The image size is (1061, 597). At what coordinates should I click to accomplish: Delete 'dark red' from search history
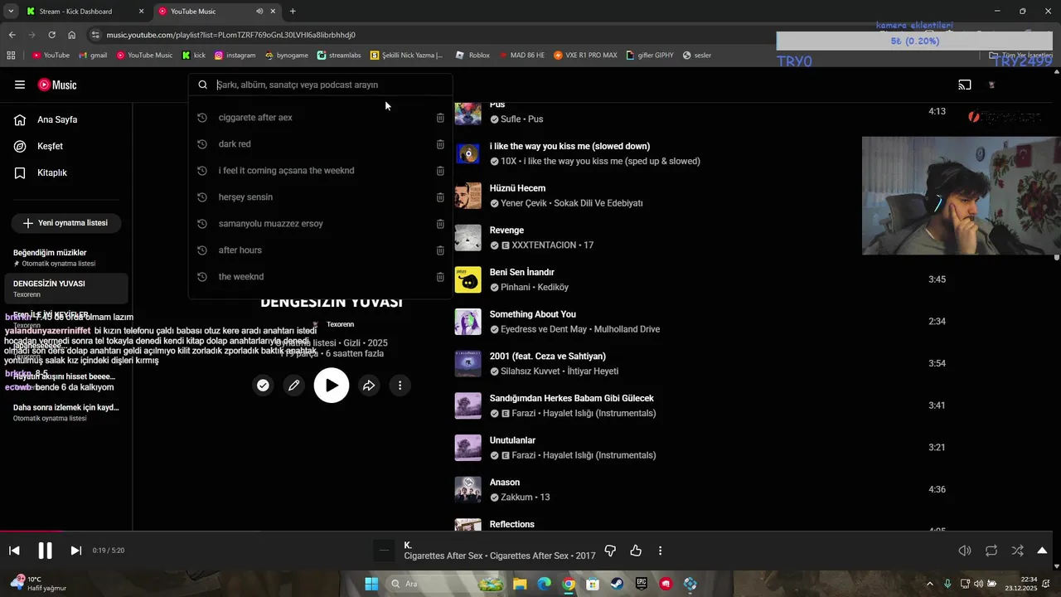pos(440,144)
